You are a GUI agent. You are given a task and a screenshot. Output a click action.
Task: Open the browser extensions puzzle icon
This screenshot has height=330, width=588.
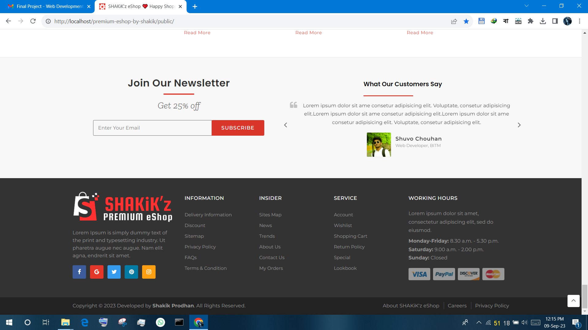(530, 21)
